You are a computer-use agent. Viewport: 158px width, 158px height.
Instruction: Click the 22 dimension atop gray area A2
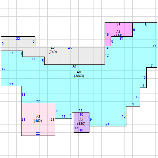[x=18, y=39]
